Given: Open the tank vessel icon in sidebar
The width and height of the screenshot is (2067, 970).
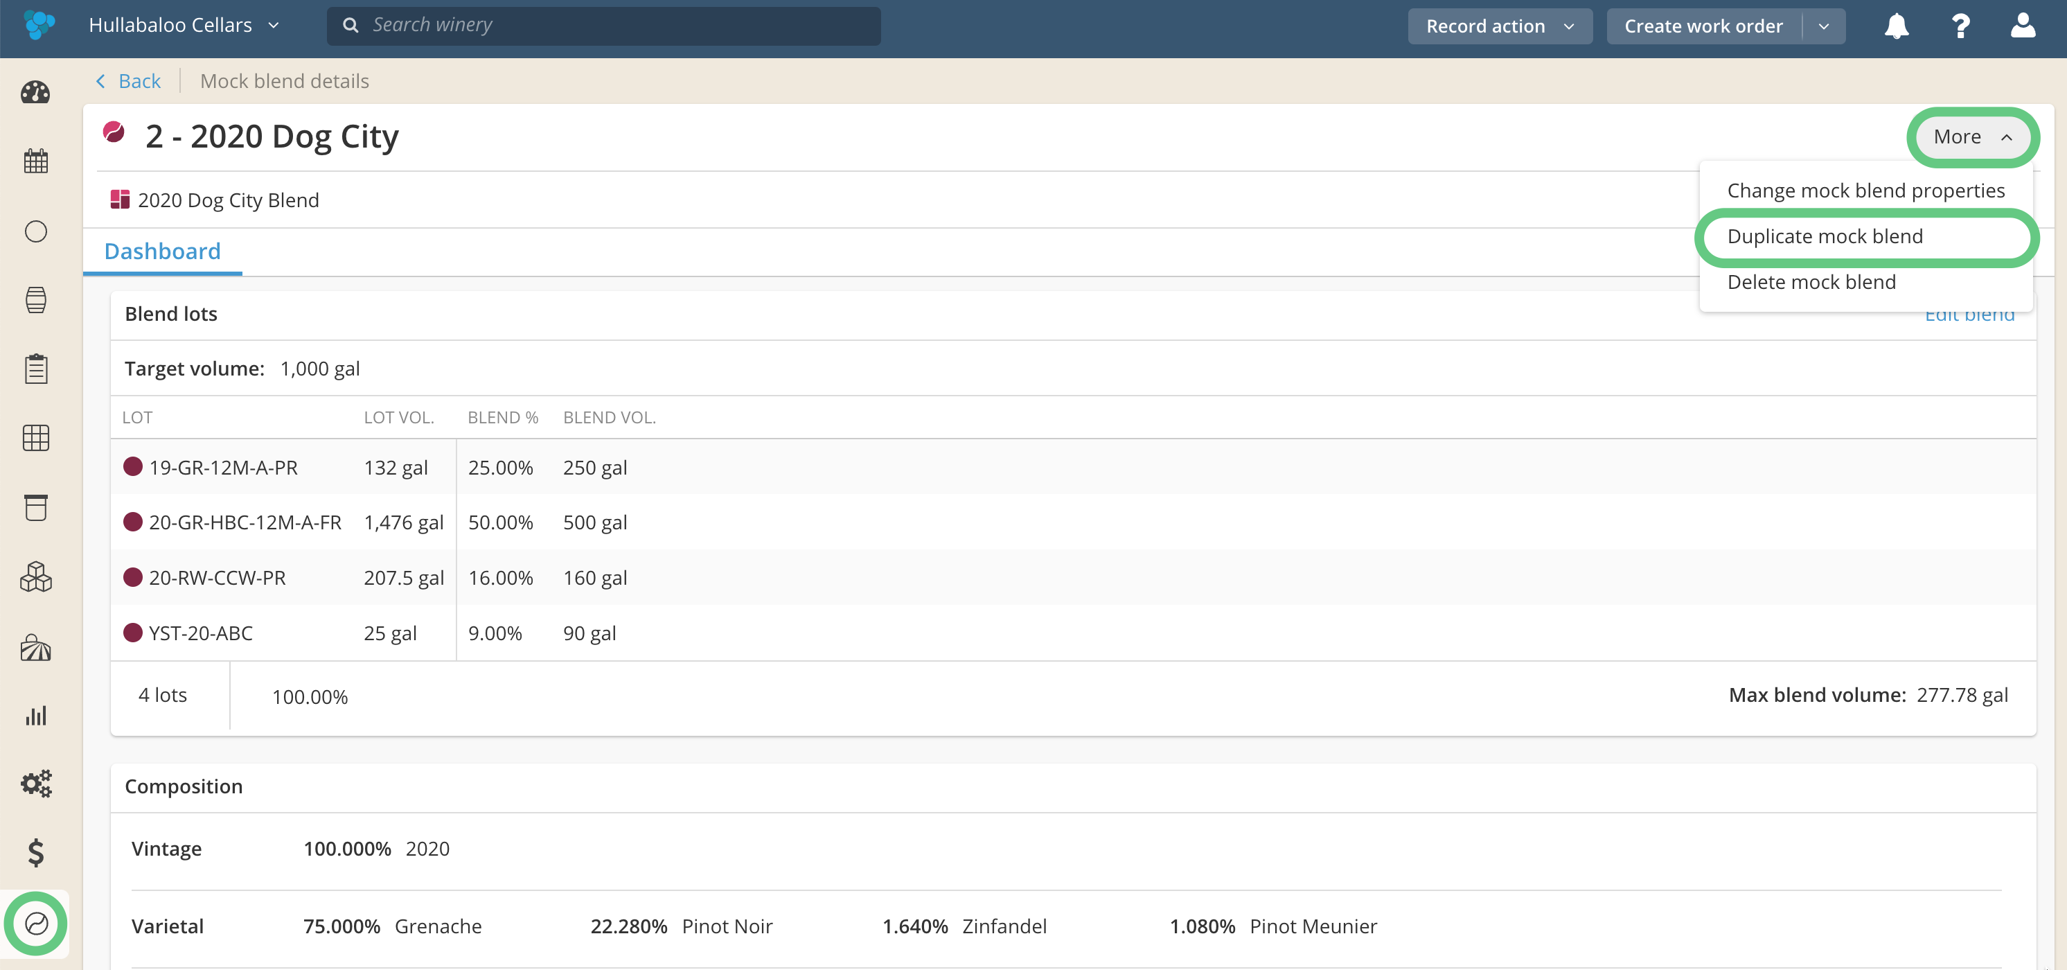Looking at the screenshot, I should pyautogui.click(x=35, y=507).
